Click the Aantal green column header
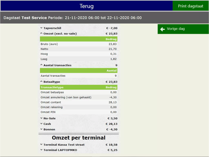Viewport: 209px width, 157px height. pyautogui.click(x=111, y=71)
